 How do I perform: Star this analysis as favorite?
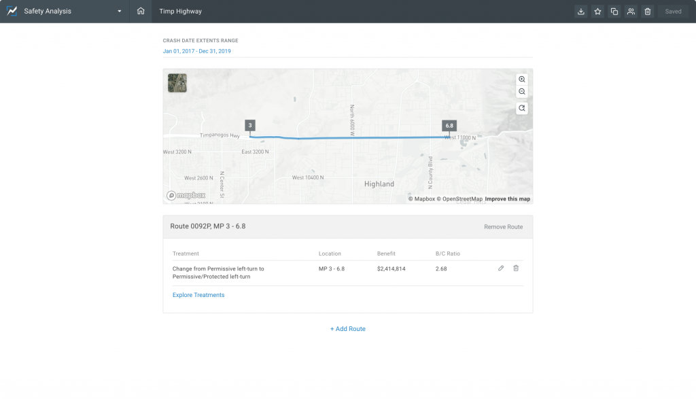(597, 12)
